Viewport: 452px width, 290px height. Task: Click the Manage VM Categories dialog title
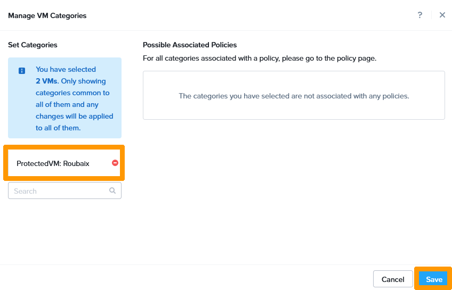pos(47,15)
